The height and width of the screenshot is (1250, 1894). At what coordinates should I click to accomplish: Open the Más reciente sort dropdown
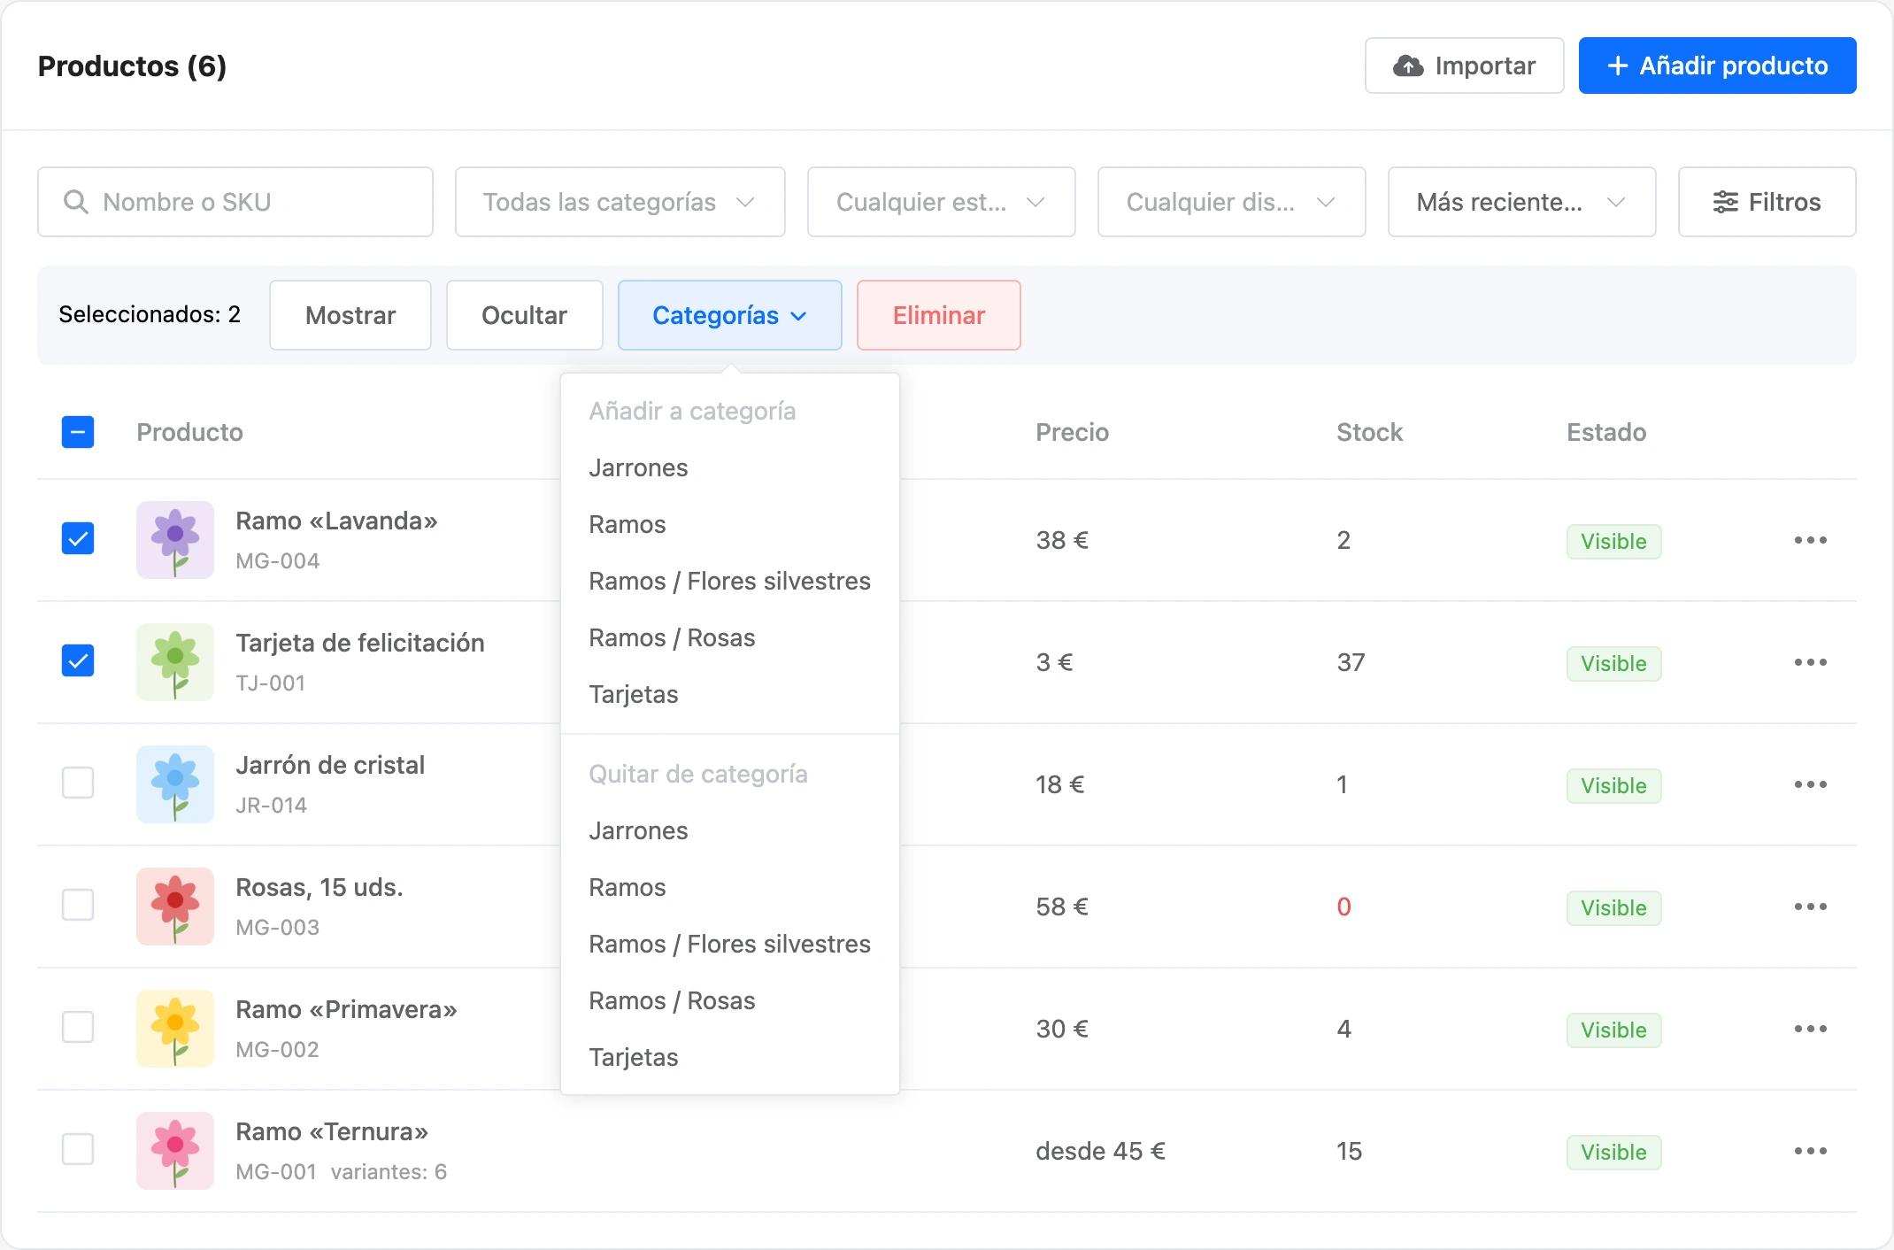point(1521,202)
